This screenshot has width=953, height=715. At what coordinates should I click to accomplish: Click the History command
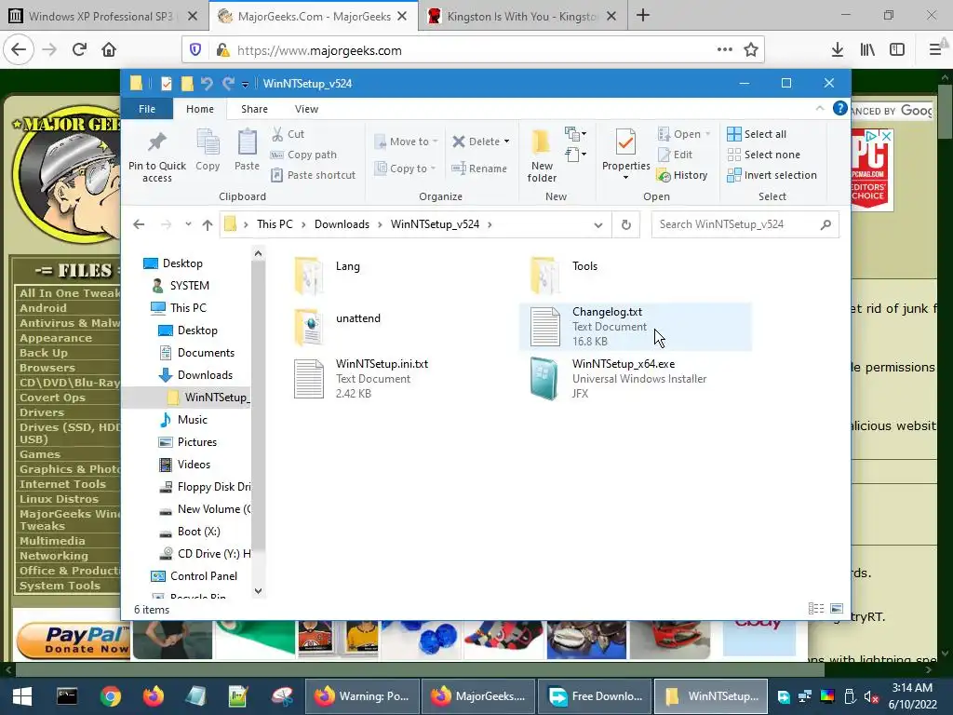(x=682, y=175)
